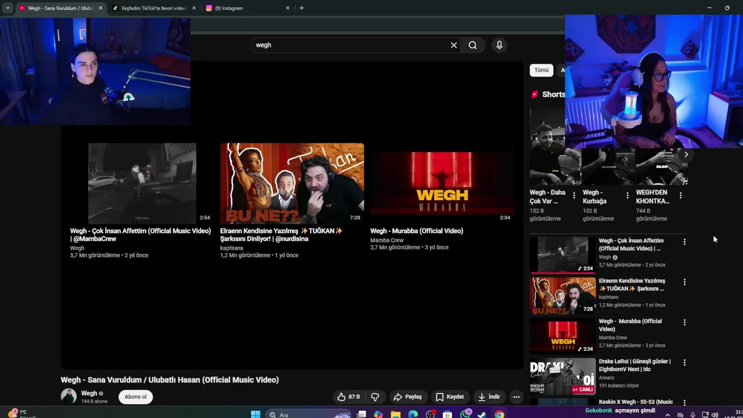Subscribe via Abone ol button
This screenshot has width=743, height=418.
(135, 397)
